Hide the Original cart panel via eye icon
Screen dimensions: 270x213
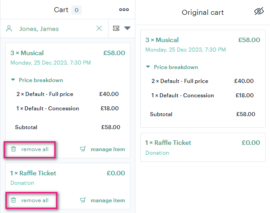pos(259,11)
